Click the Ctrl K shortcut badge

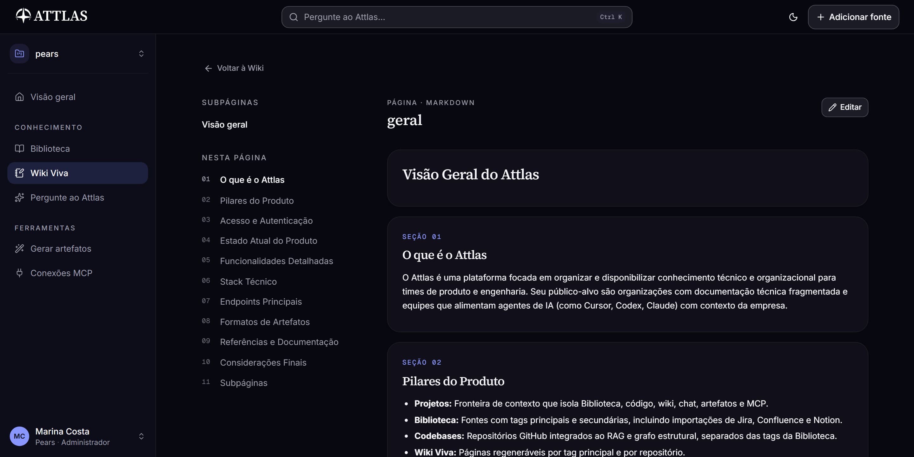coord(611,17)
